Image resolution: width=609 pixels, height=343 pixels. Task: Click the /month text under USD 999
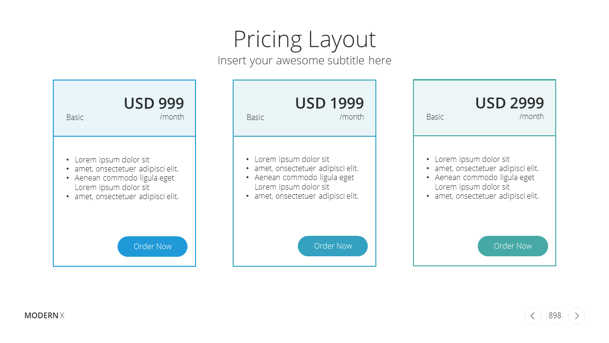coord(172,117)
